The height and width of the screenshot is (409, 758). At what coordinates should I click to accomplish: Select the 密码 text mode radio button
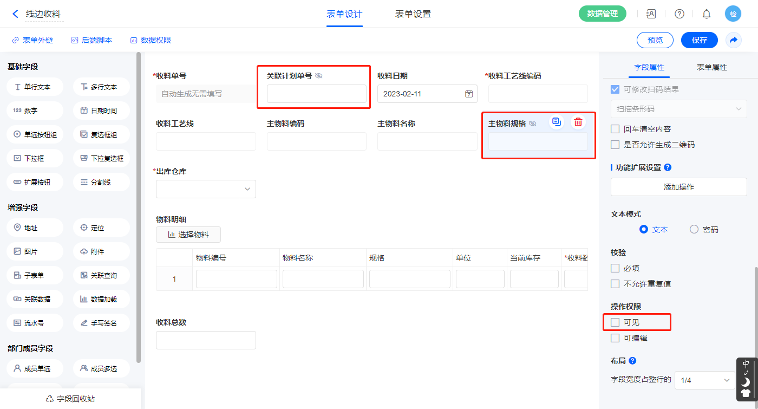694,229
